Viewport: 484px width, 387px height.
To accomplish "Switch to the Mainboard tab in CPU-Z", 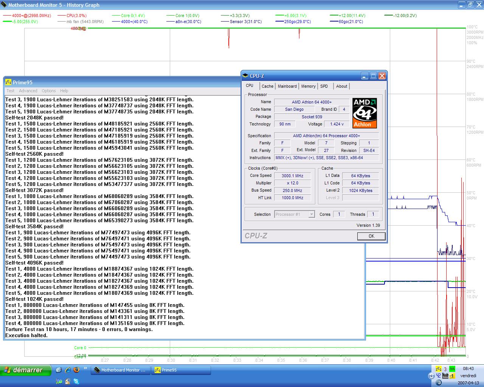I will click(x=287, y=86).
